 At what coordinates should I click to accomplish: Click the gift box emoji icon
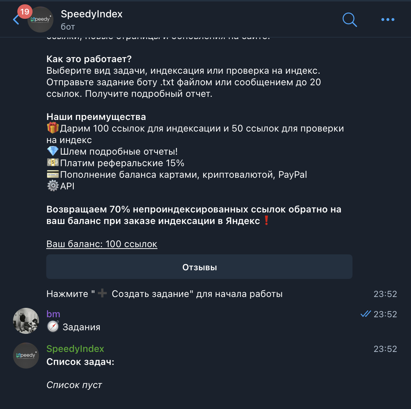[x=53, y=128]
